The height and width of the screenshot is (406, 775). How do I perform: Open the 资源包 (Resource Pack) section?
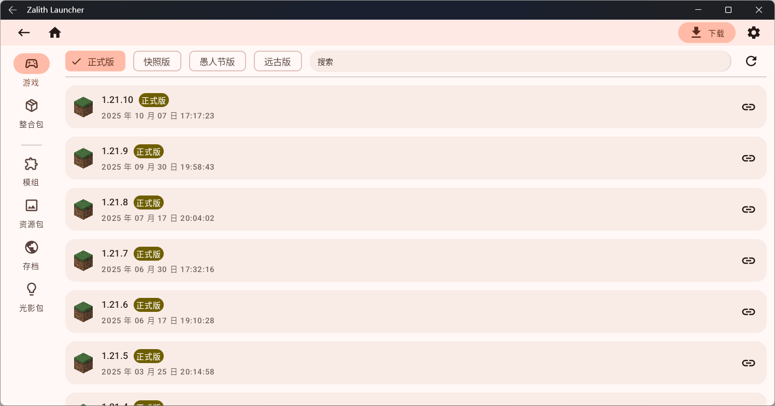click(x=31, y=205)
